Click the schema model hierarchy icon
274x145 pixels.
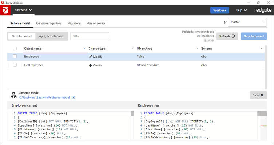coord(13,95)
